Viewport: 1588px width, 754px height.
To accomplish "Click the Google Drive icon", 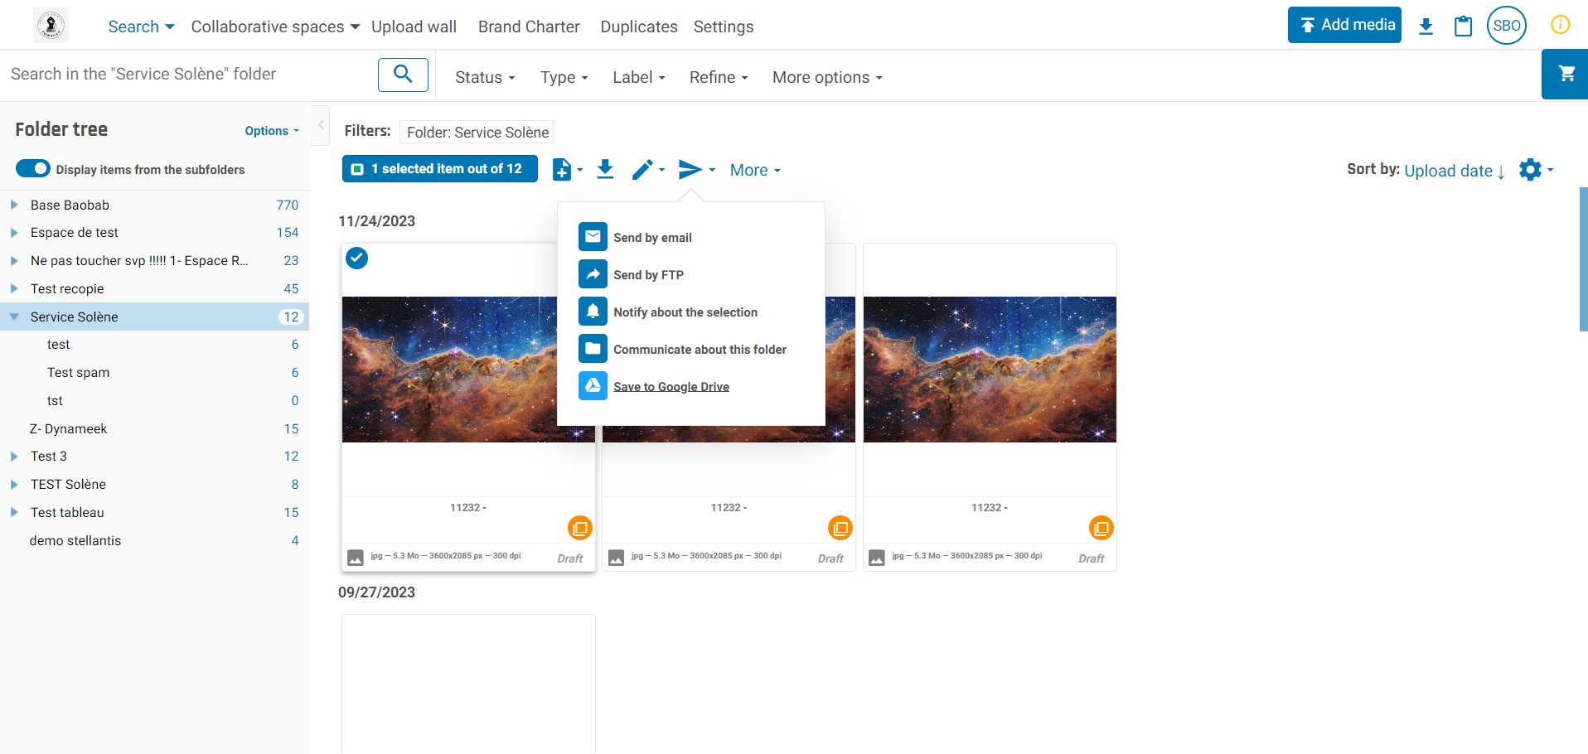I will click(593, 386).
